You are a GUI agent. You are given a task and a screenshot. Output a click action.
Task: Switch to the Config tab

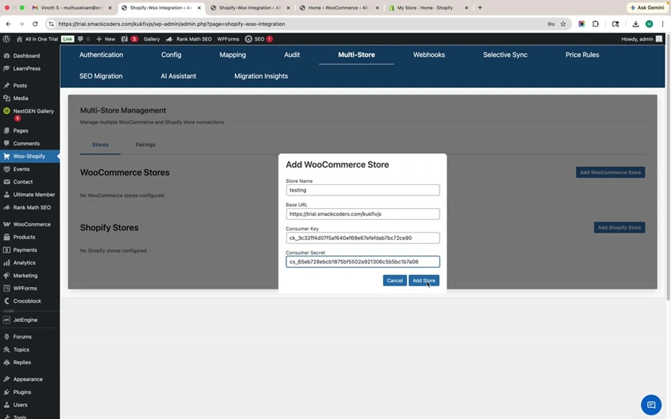[x=171, y=55]
